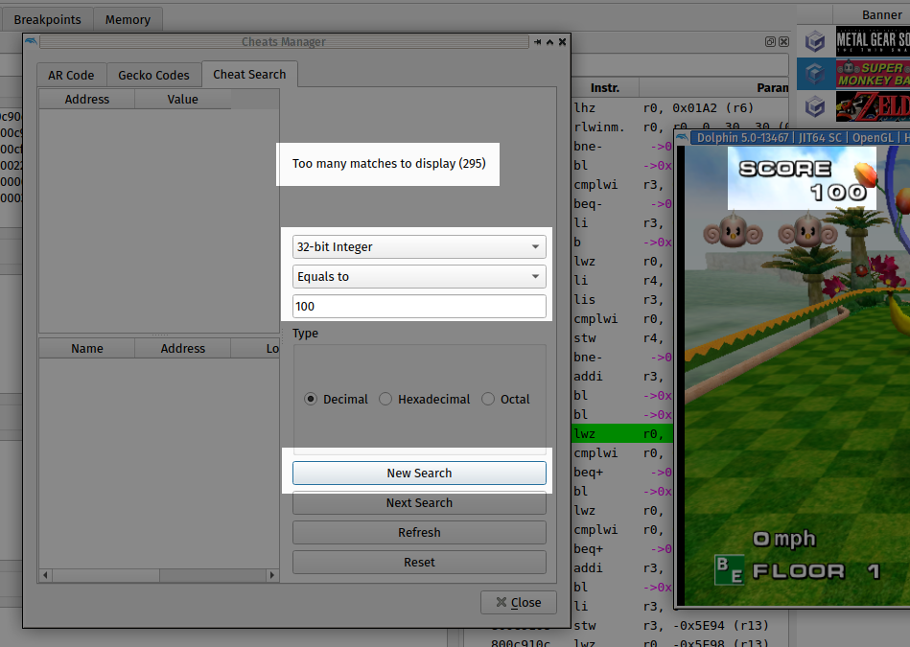
Task: Click the GameCube icon beside Metal Gear Solid
Action: [815, 41]
